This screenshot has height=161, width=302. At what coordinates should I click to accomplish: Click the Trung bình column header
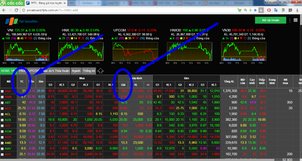pos(272,81)
